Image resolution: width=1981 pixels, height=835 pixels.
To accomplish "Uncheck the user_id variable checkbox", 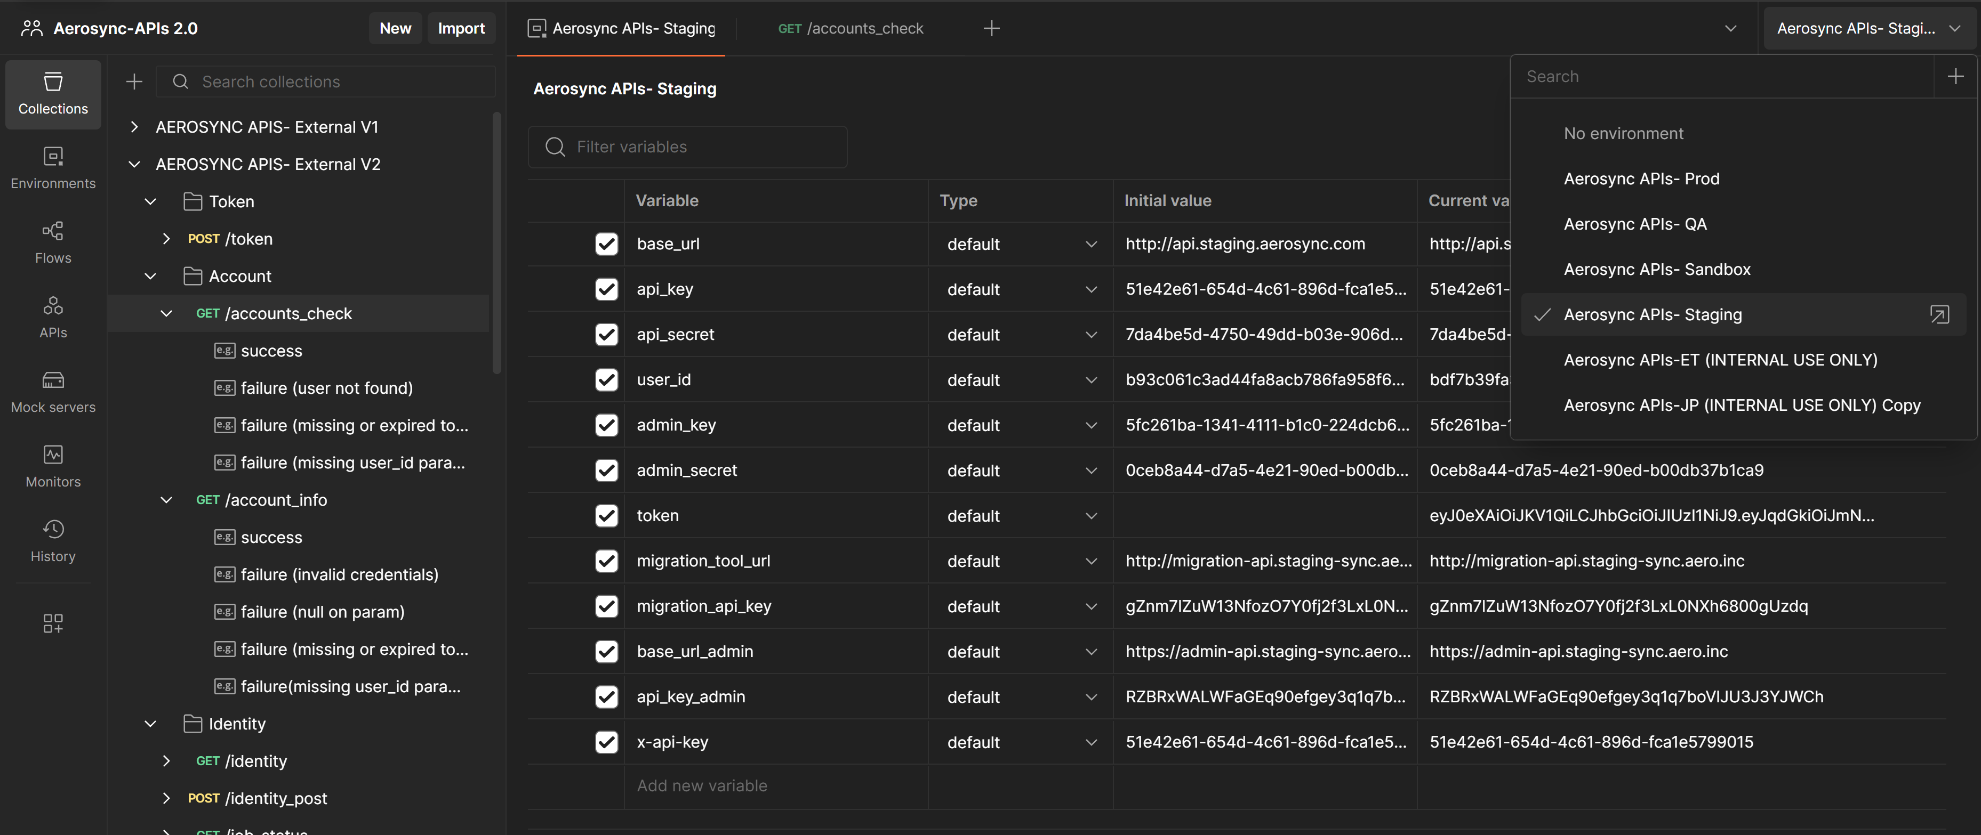I will tap(606, 379).
